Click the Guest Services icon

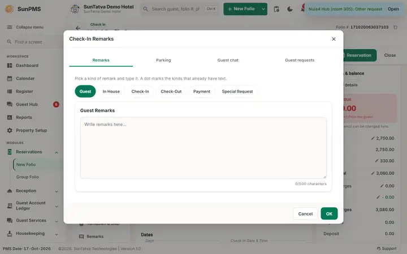point(10,221)
